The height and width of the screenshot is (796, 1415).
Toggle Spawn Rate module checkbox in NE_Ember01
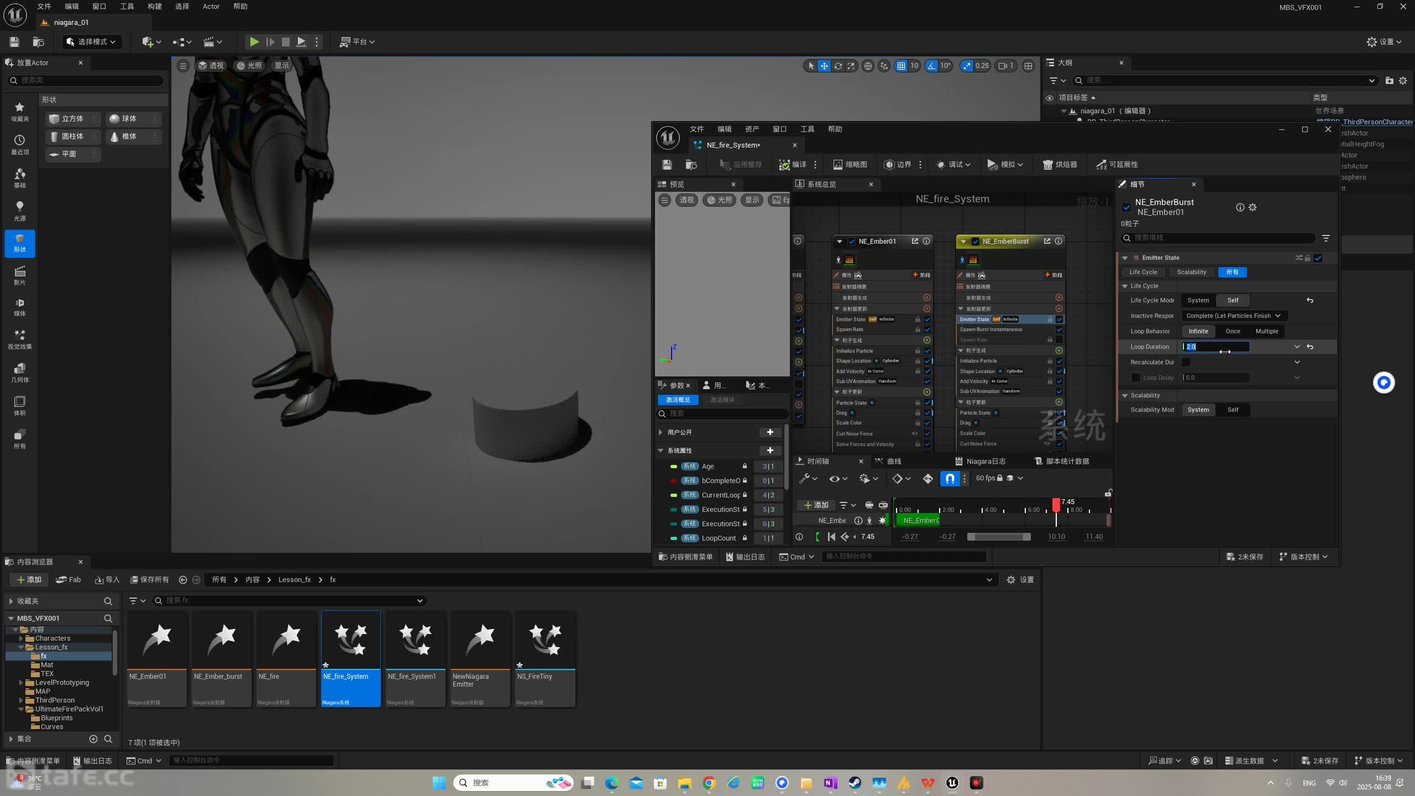click(x=927, y=329)
